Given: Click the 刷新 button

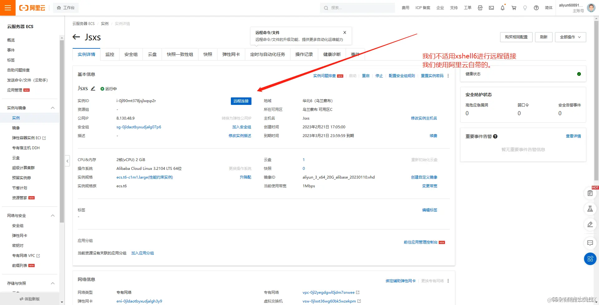Looking at the screenshot, I should [x=544, y=37].
